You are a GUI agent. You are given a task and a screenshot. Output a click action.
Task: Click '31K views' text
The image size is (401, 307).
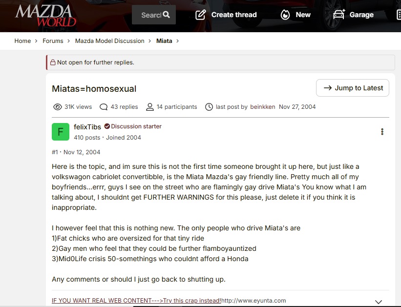click(x=78, y=107)
